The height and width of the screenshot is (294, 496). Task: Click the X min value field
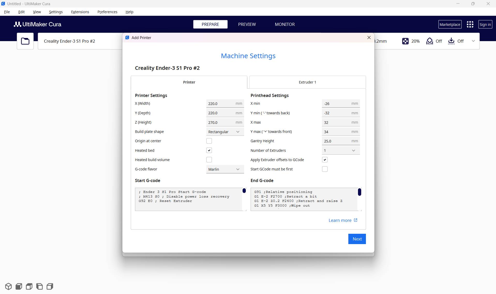[x=341, y=103]
